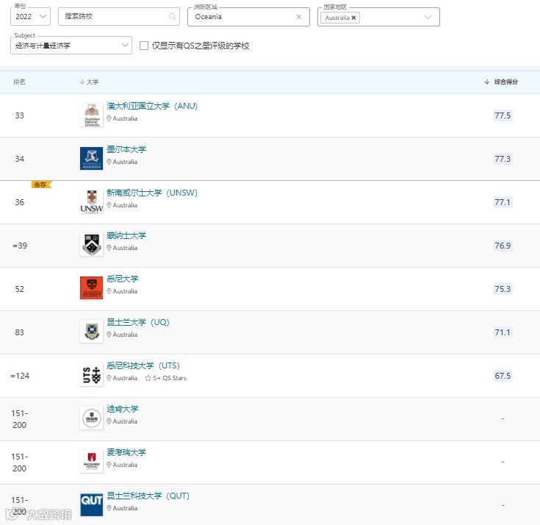This screenshot has width=540, height=525.
Task: Open the year 2022 dropdown
Action: [30, 17]
